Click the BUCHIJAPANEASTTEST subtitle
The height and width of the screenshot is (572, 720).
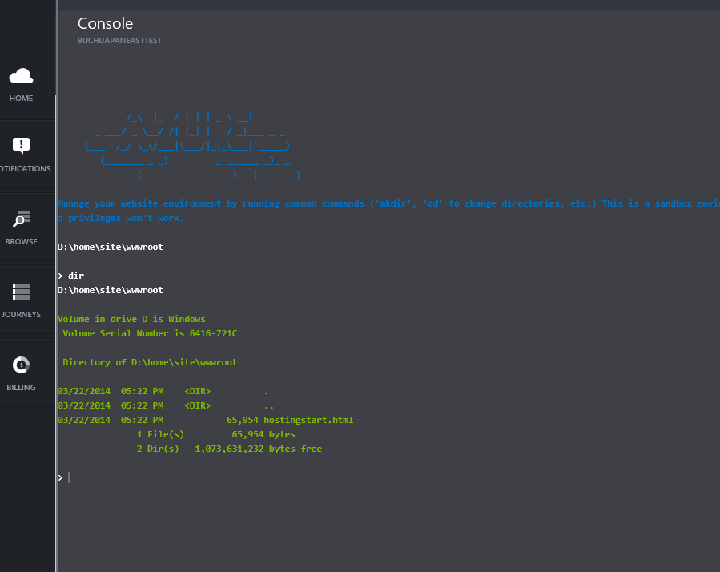pos(119,41)
